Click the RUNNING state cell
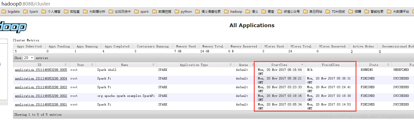Viewport: 414px width, 122px height. (367, 70)
